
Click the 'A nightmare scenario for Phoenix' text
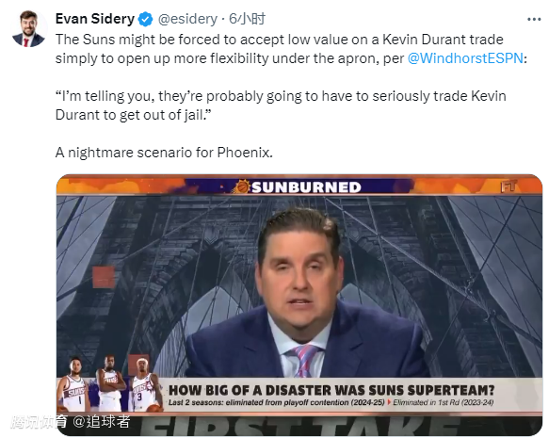[164, 153]
